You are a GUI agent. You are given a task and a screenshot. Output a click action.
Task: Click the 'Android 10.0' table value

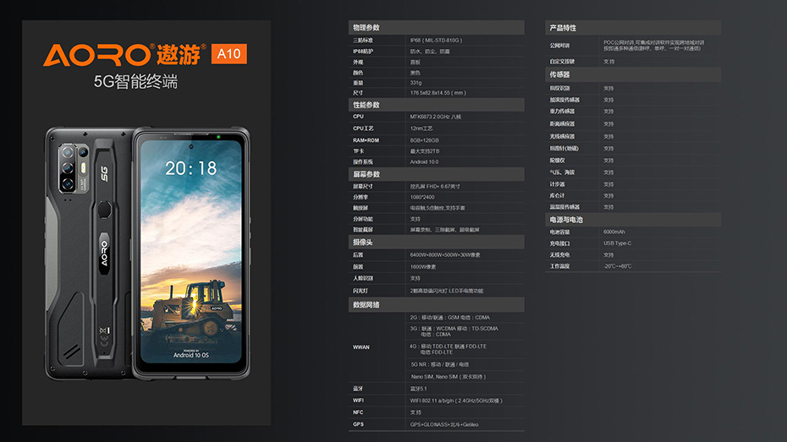pyautogui.click(x=424, y=162)
